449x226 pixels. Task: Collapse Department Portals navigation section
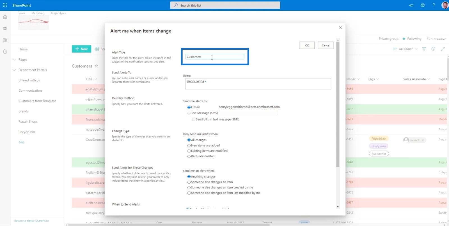point(14,70)
